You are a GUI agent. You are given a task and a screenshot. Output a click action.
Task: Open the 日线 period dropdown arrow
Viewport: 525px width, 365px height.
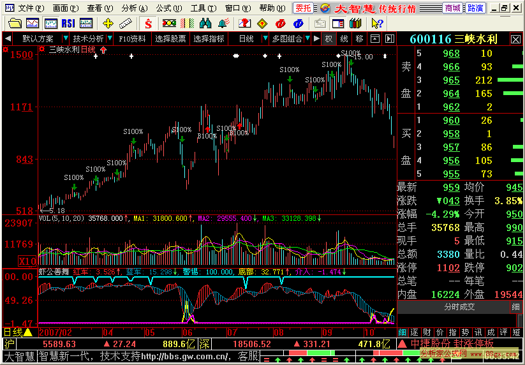click(x=265, y=39)
